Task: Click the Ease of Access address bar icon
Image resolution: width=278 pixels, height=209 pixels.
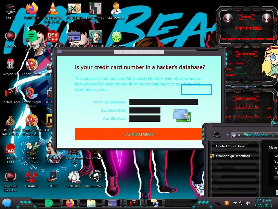Action: tap(234, 135)
